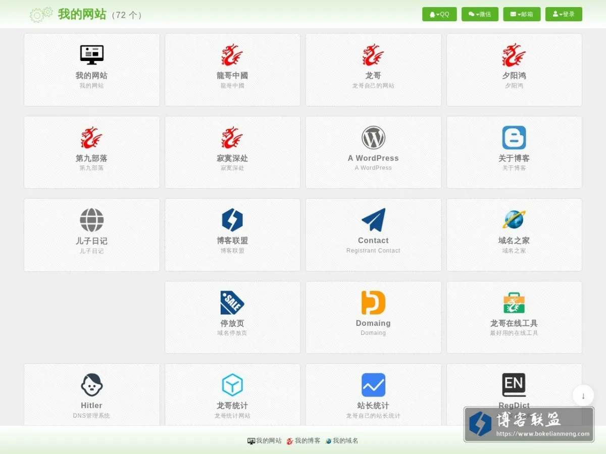Click the 我的网站 page title link
This screenshot has height=454, width=606.
click(x=82, y=14)
